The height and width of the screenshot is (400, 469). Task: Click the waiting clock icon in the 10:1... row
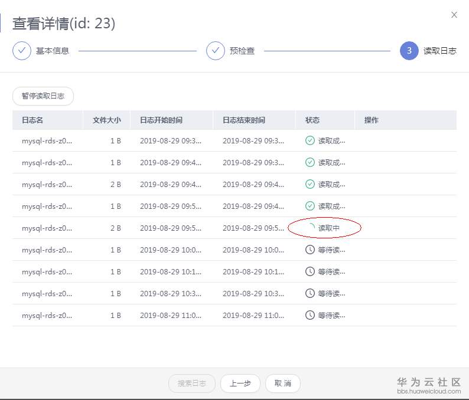point(310,271)
